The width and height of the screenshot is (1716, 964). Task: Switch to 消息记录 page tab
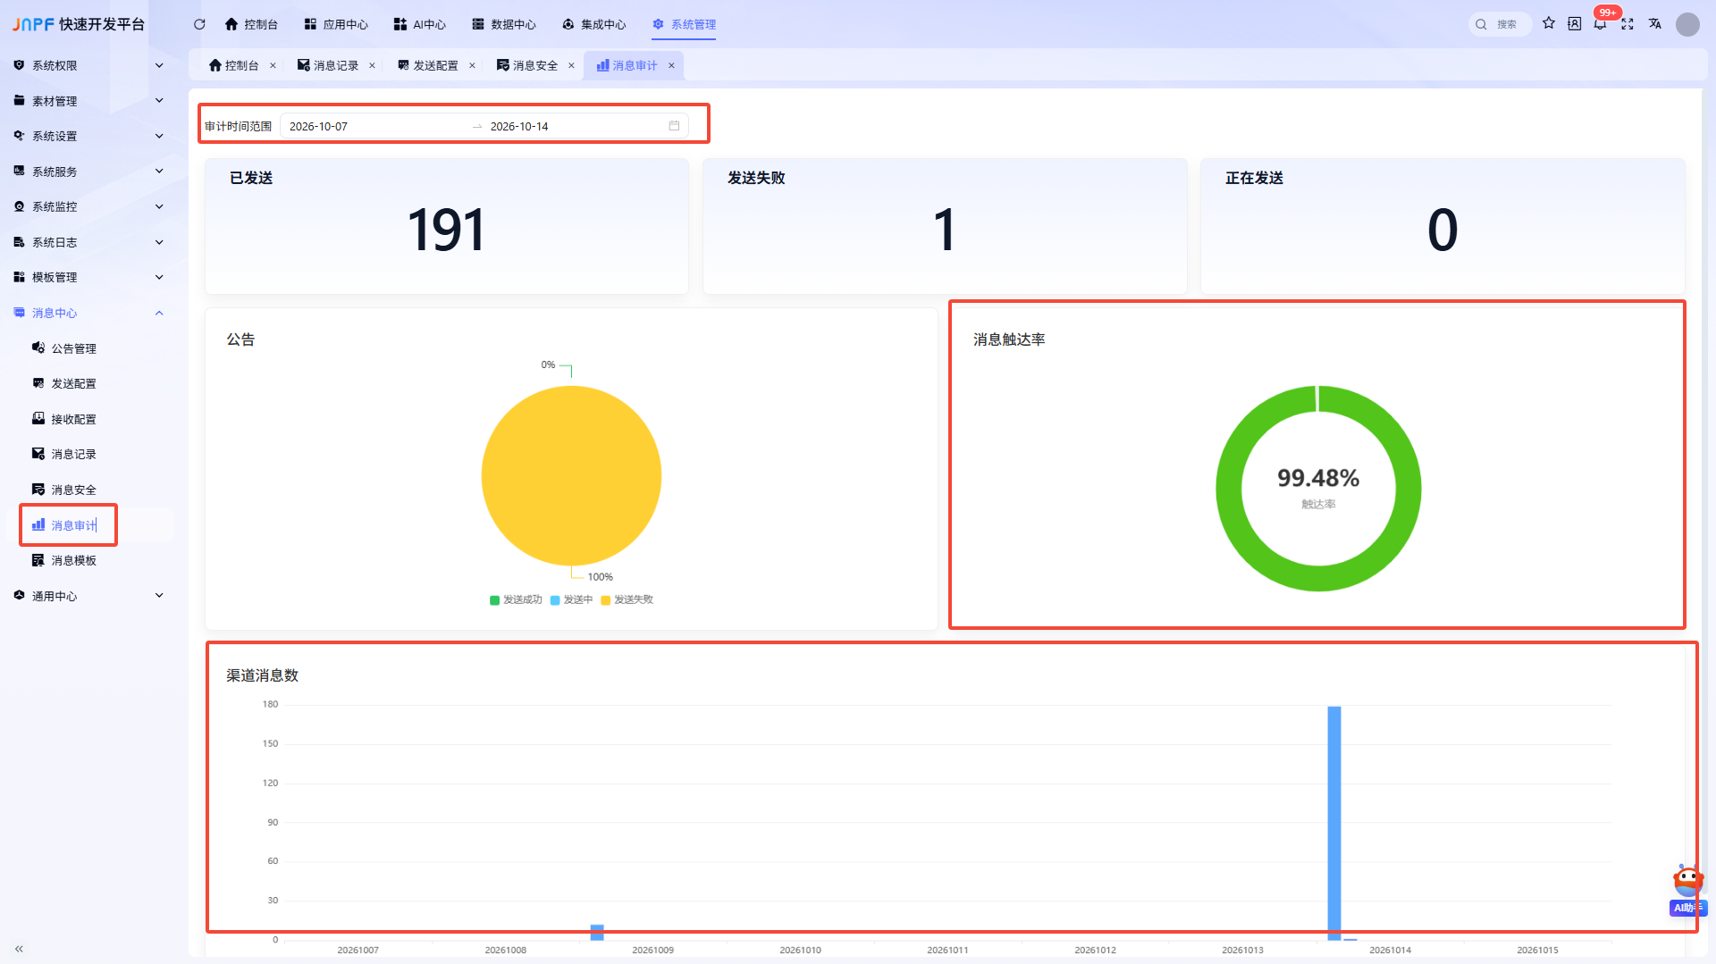click(x=328, y=65)
